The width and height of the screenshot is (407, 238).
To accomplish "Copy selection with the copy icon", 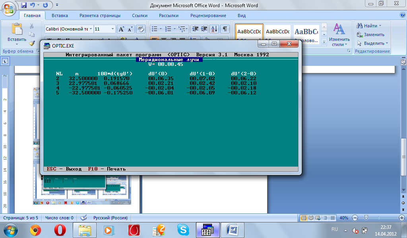I will pos(32,35).
